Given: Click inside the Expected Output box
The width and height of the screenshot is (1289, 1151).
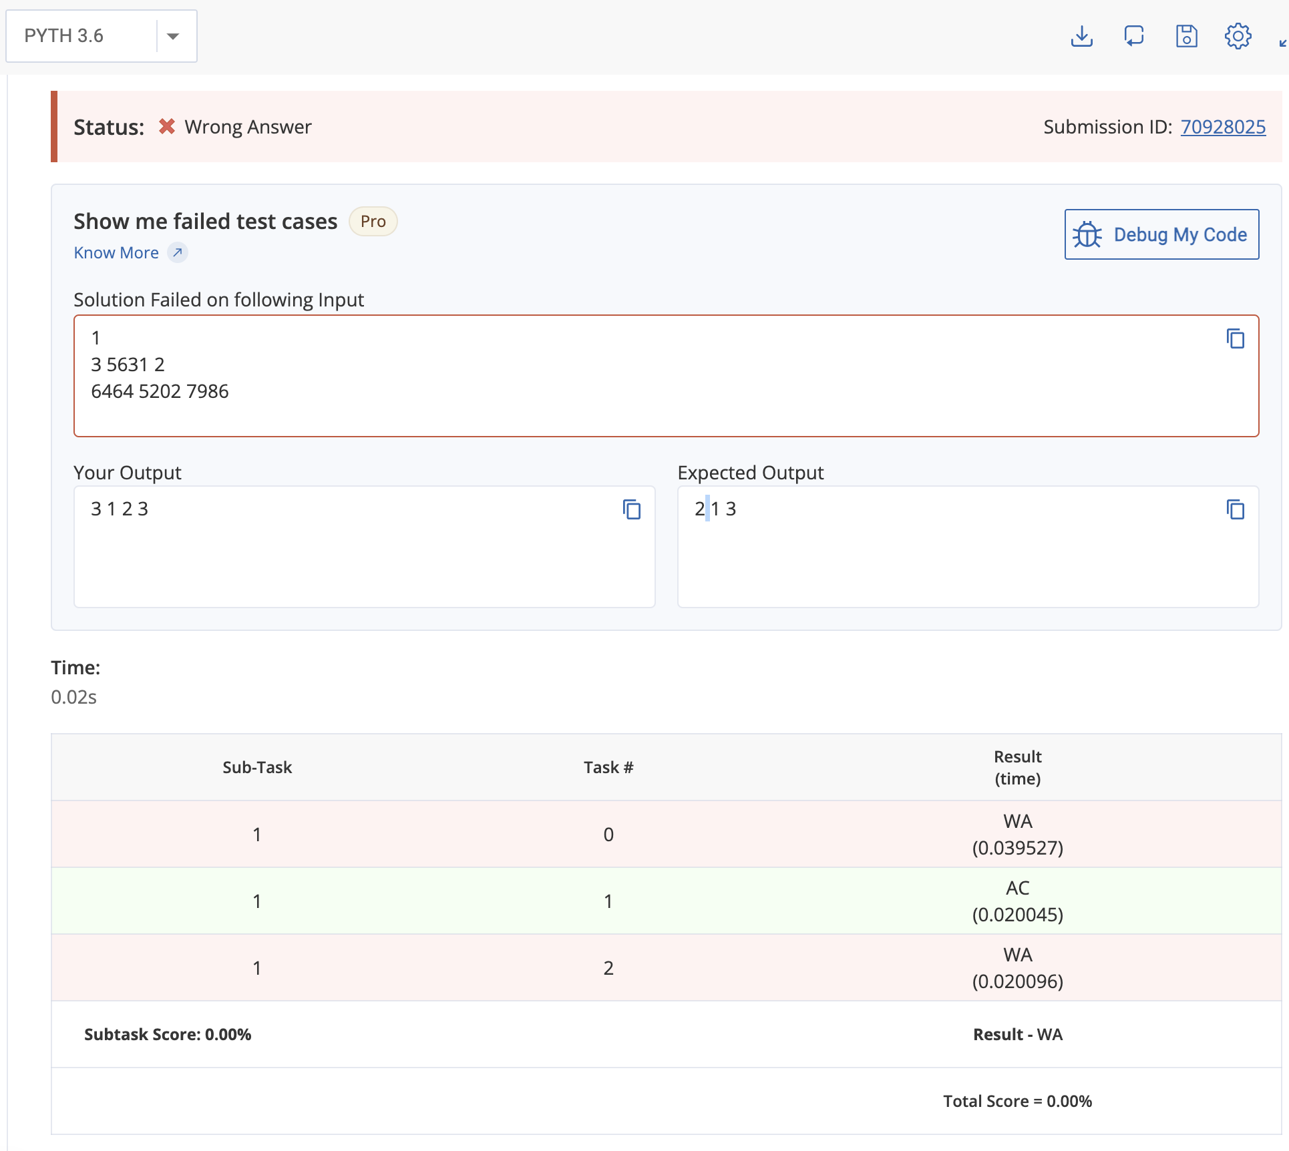Looking at the screenshot, I should [968, 561].
